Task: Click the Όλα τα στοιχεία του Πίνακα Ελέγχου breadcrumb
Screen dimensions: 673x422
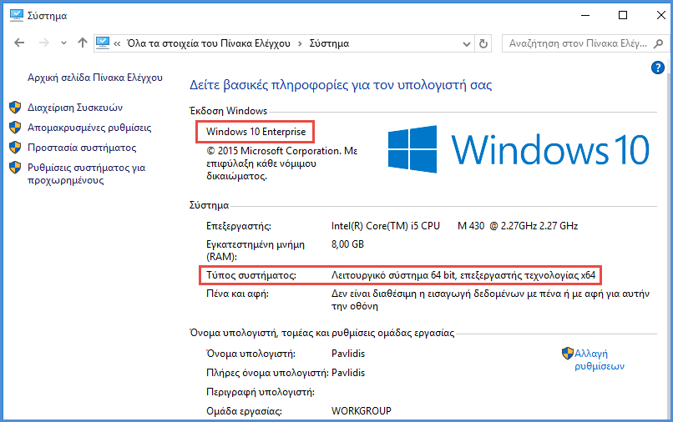Action: pos(209,43)
